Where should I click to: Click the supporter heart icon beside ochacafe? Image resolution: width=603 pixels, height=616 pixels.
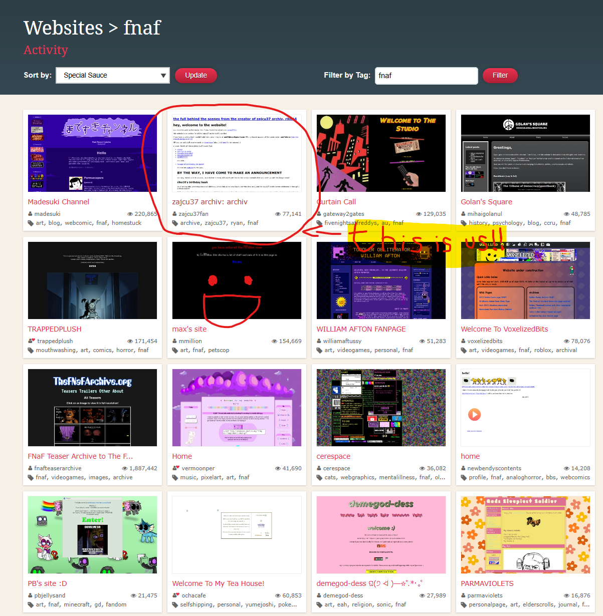pos(175,595)
